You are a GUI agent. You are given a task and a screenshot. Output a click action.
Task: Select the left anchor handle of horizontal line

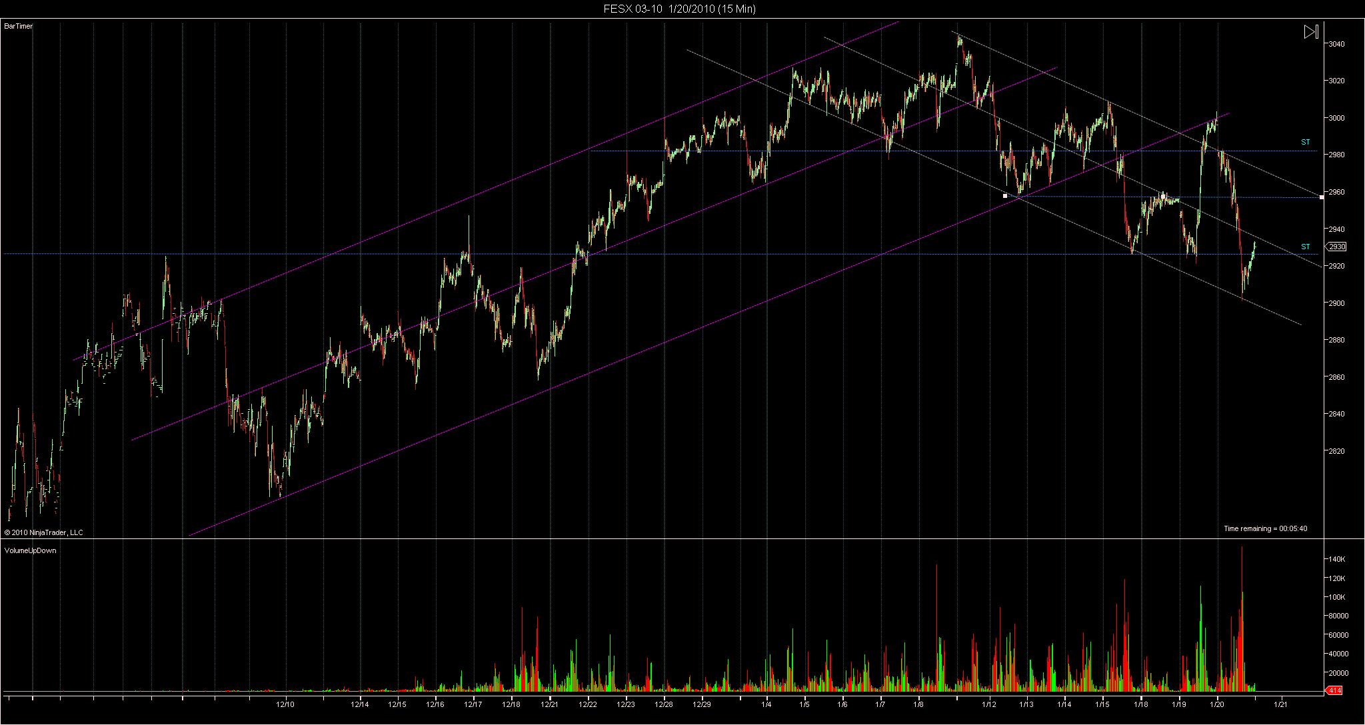tap(1005, 196)
